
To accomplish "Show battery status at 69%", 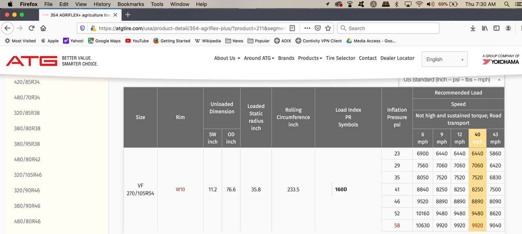I will pyautogui.click(x=448, y=4).
